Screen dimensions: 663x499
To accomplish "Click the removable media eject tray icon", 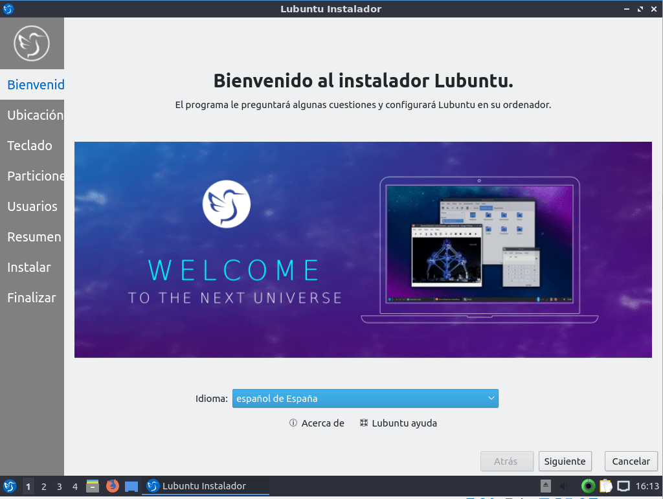I will click(x=545, y=485).
